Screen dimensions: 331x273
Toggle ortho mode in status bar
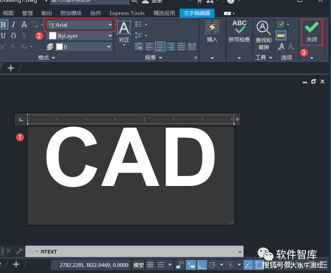(x=201, y=265)
